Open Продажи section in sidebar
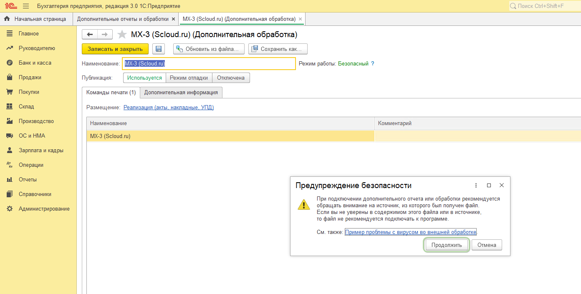The height and width of the screenshot is (294, 581). coord(30,77)
